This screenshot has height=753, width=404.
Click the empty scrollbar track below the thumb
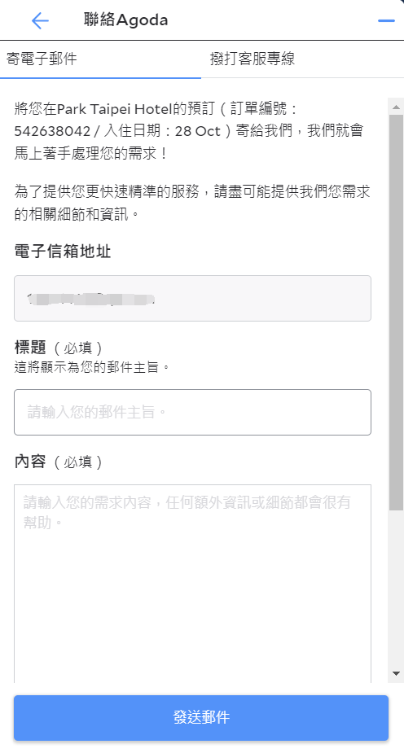(397, 589)
